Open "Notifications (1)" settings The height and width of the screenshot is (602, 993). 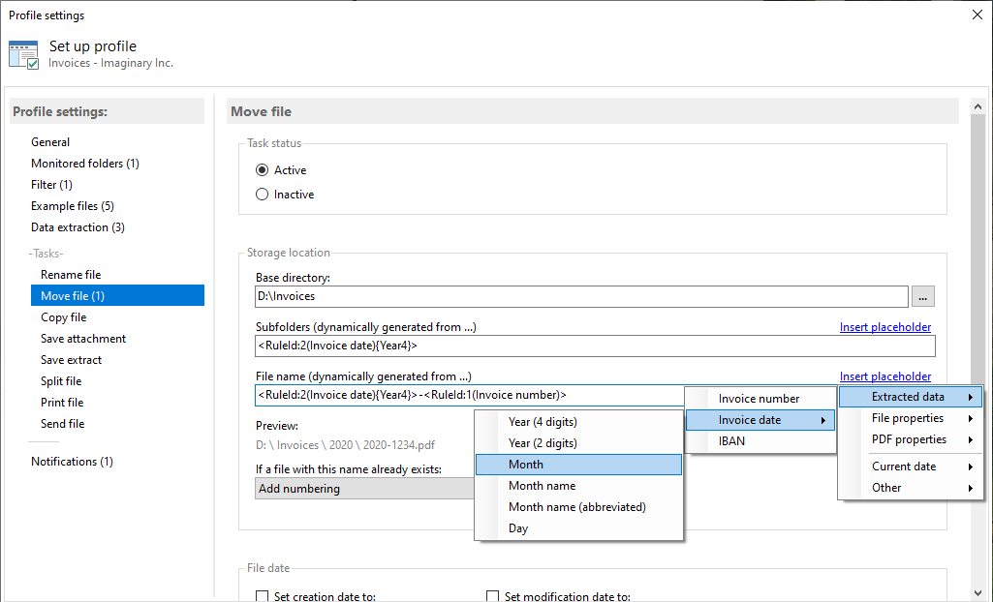click(x=72, y=461)
